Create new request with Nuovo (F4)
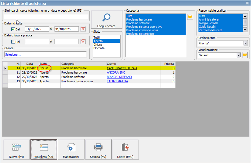This screenshot has height=163, width=251. click(x=16, y=150)
